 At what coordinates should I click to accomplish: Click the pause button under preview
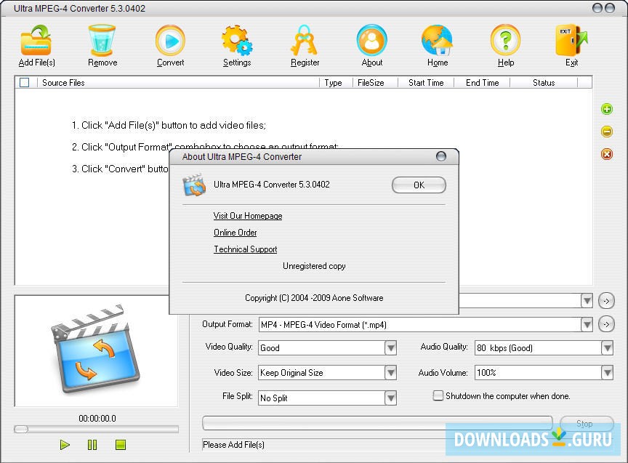coord(92,445)
